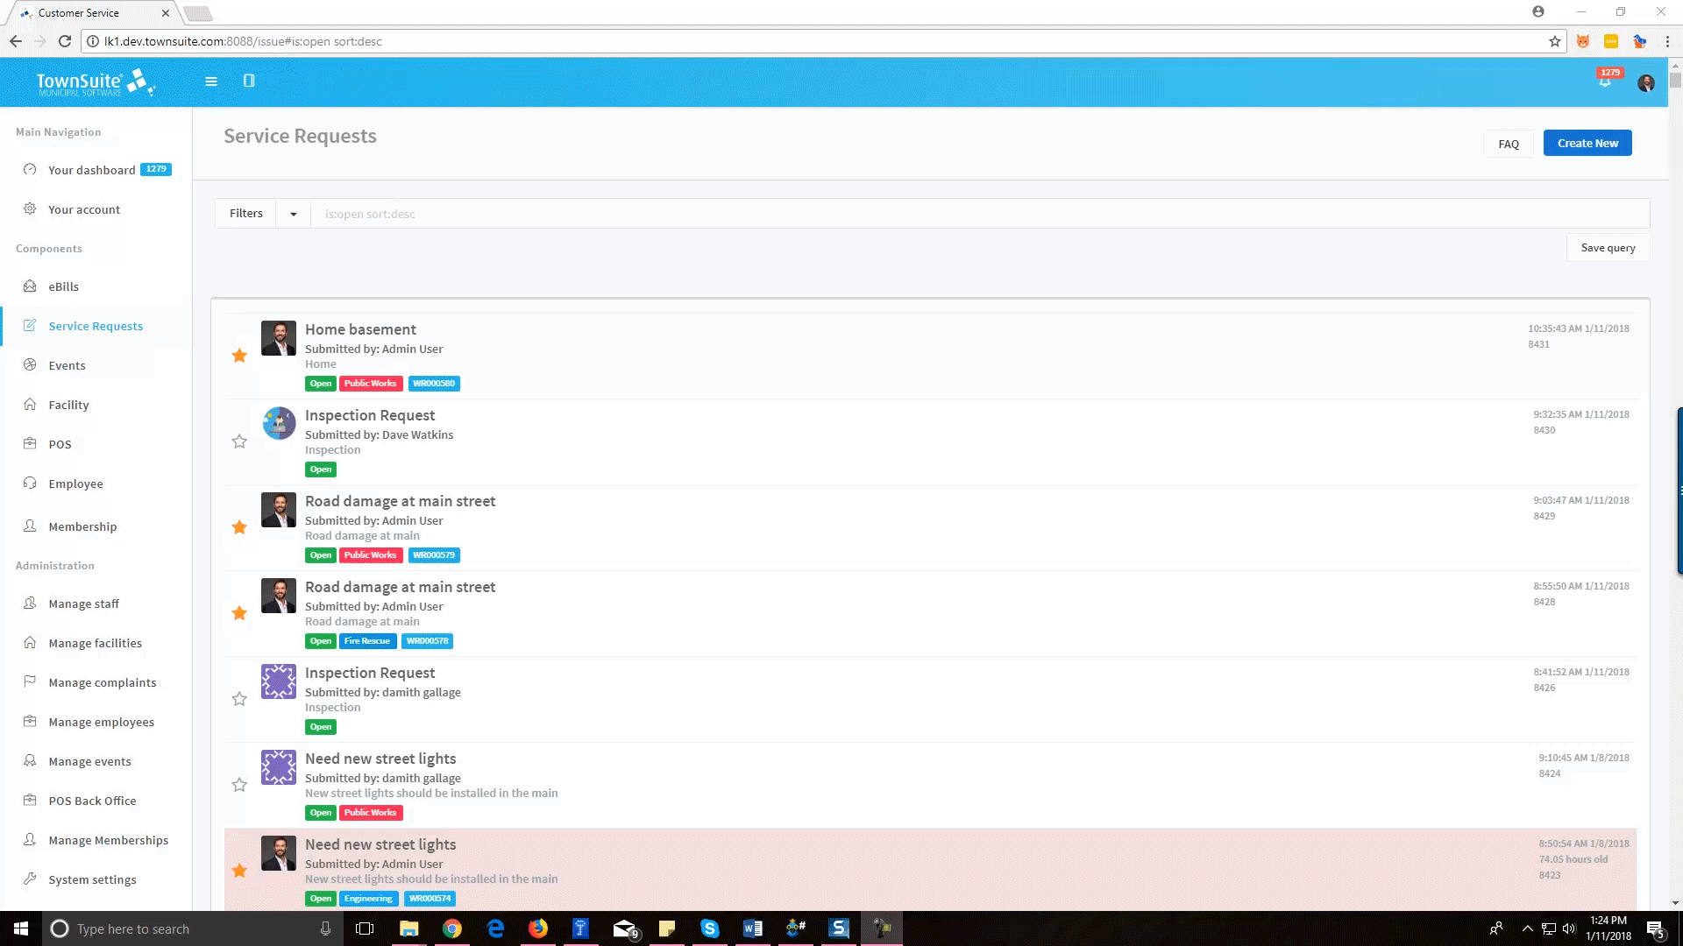
Task: Open System settings wrench item
Action: click(92, 879)
